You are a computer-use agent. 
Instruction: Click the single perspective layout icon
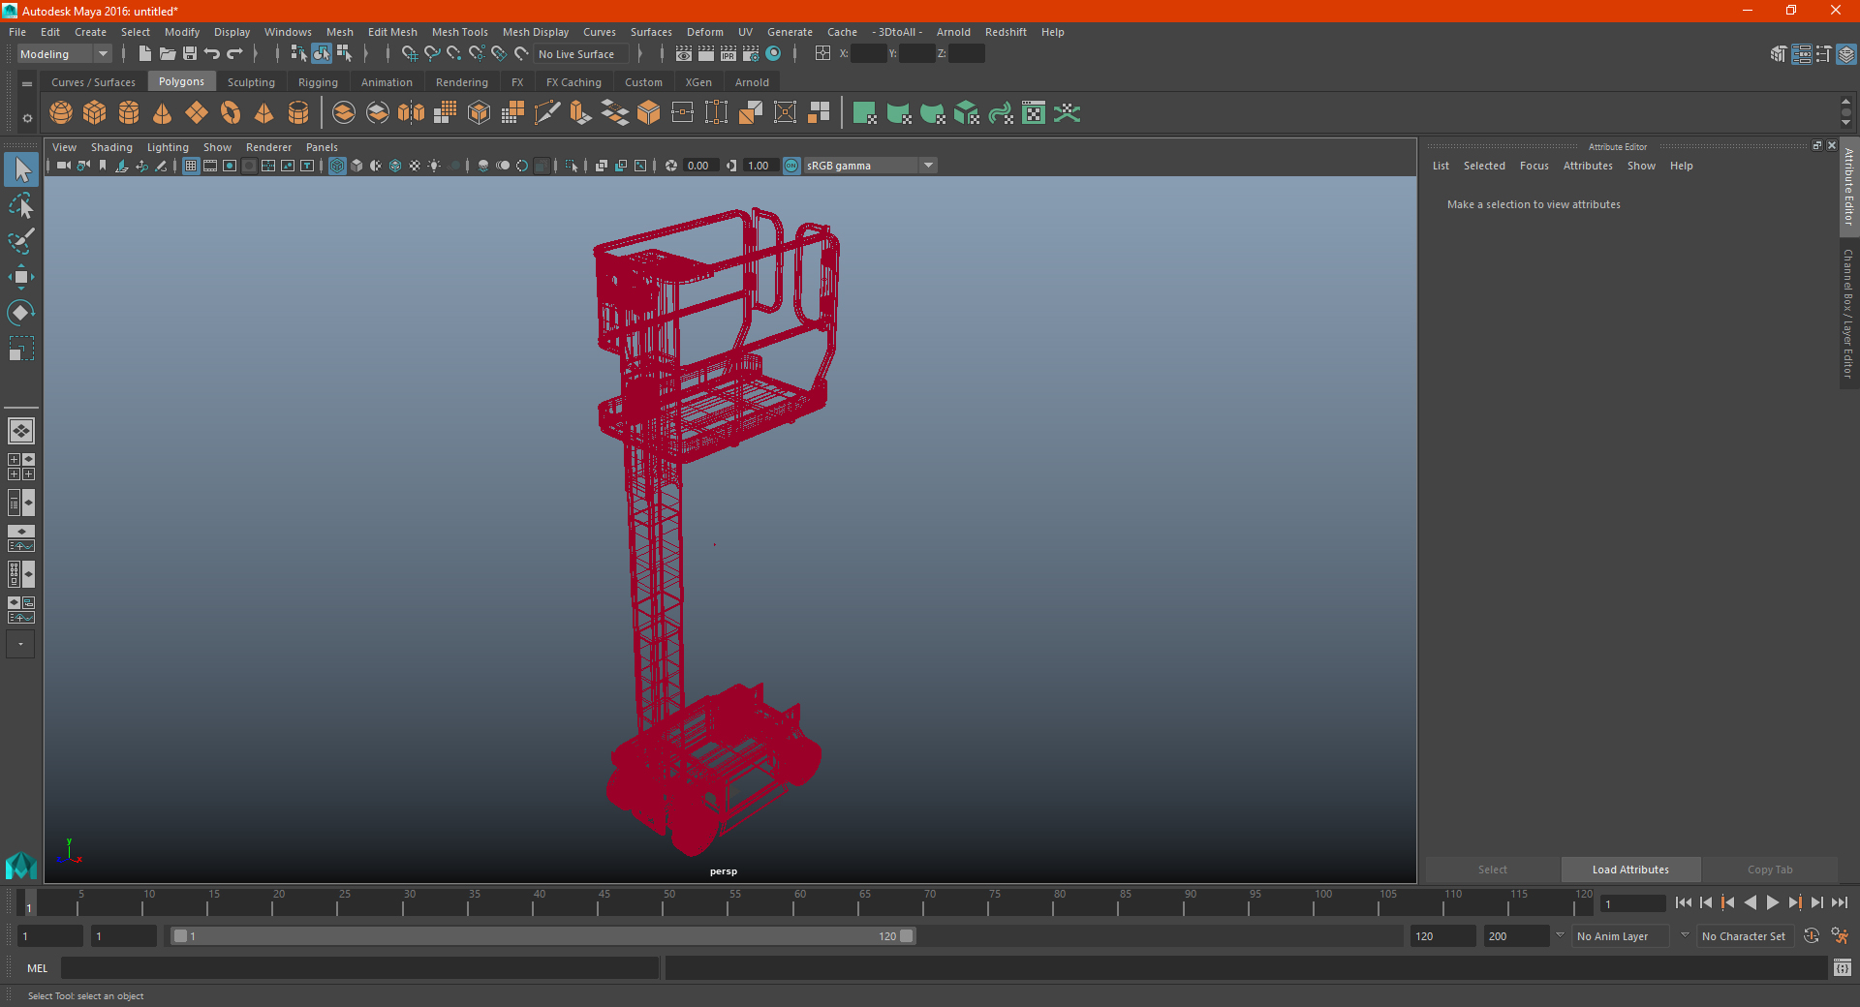point(21,431)
